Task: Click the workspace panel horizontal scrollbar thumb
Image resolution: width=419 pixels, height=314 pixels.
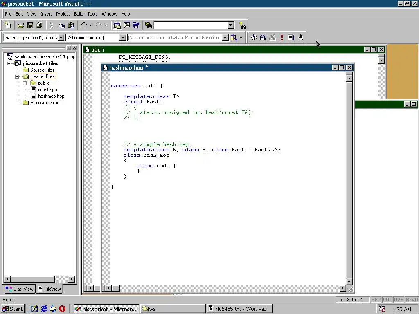Action: (x=32, y=279)
